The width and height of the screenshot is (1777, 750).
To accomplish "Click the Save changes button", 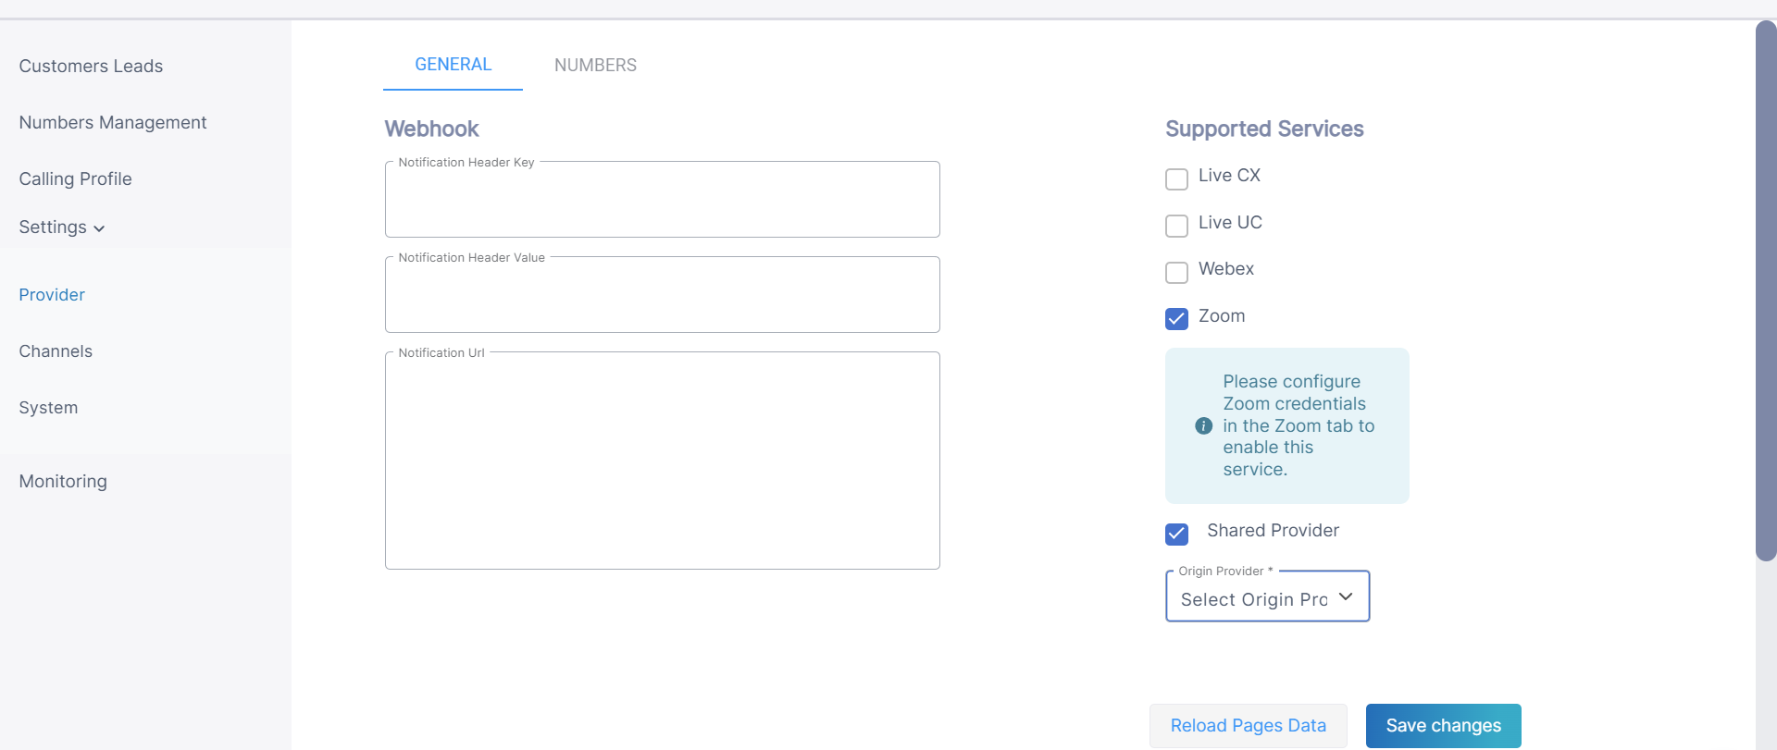I will point(1443,726).
